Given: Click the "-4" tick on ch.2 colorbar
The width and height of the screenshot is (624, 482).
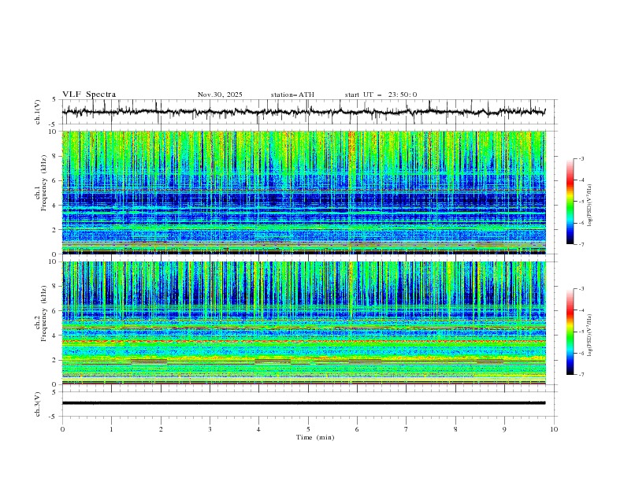Looking at the screenshot, I should pos(581,310).
